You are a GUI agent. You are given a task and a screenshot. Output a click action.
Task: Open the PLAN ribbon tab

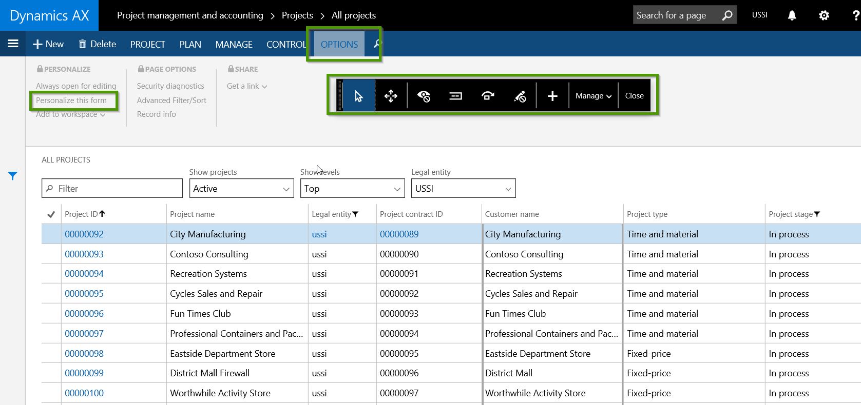[x=190, y=45]
